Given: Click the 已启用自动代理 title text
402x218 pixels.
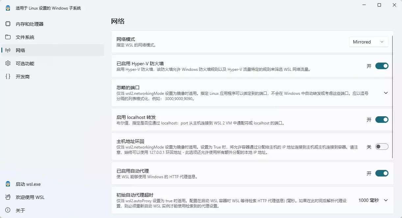Looking at the screenshot, I should click(133, 171).
